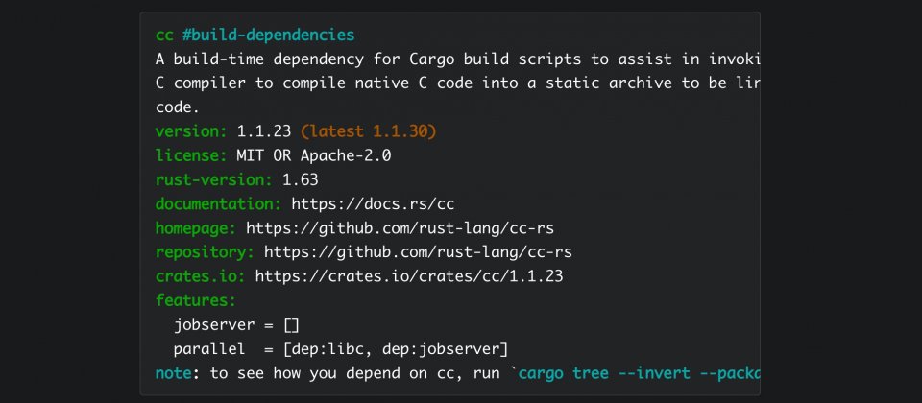
Task: Click the 'license:' label
Action: [x=191, y=155]
